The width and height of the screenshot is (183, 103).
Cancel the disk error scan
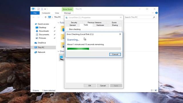tap(115, 54)
